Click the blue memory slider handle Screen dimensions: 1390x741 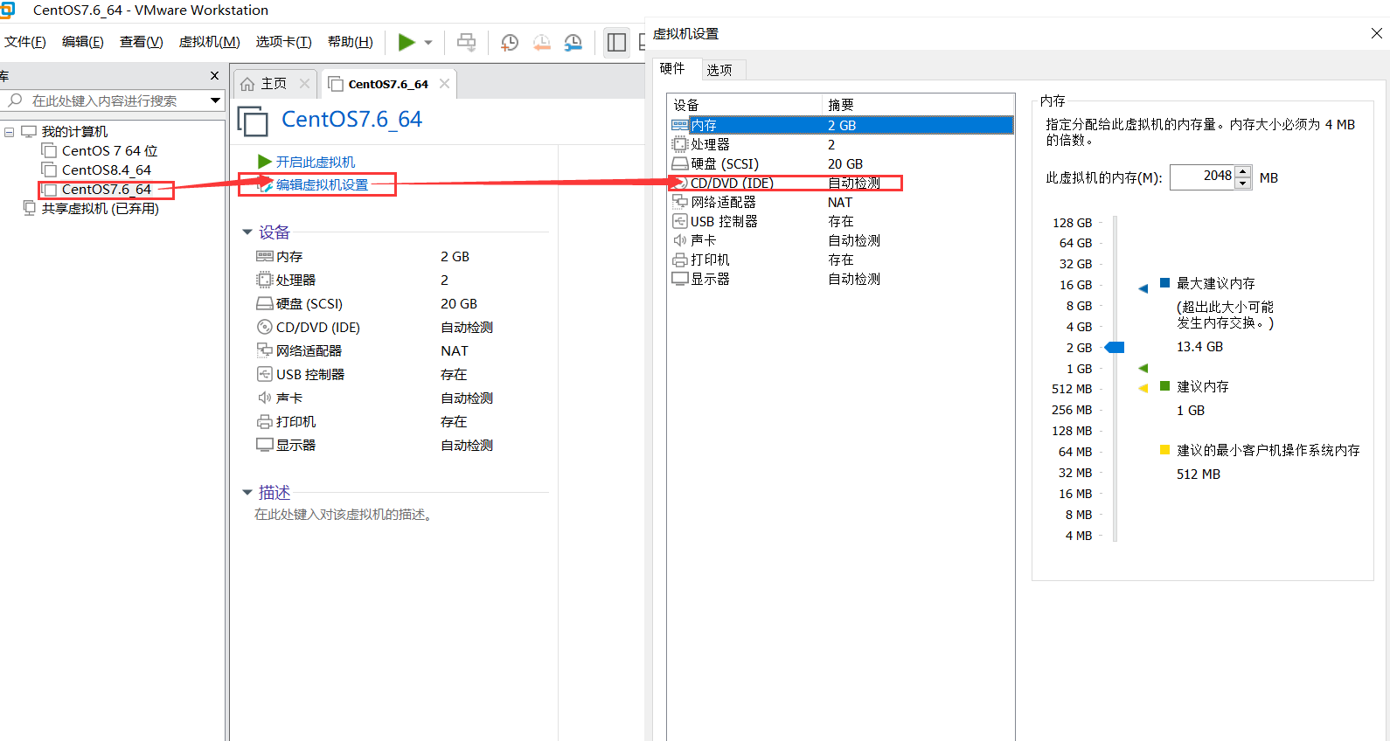point(1115,348)
